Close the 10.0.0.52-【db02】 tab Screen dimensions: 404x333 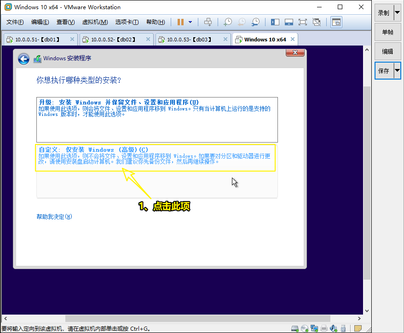tap(148, 39)
